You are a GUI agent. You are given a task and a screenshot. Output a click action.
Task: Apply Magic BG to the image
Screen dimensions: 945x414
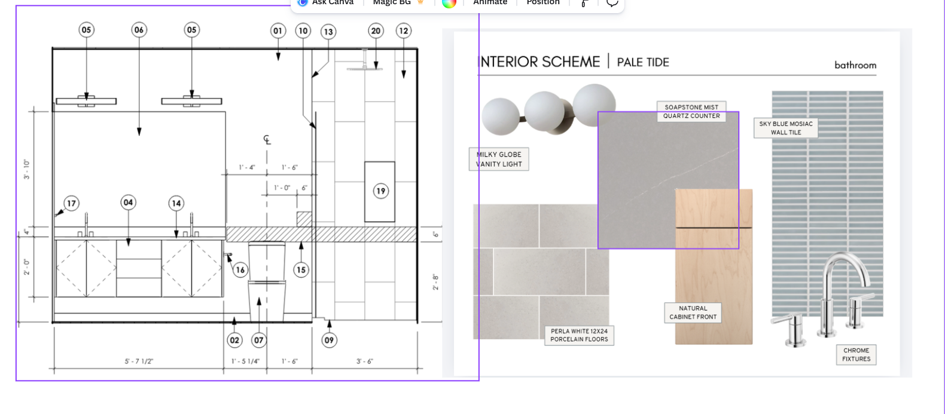pyautogui.click(x=392, y=3)
